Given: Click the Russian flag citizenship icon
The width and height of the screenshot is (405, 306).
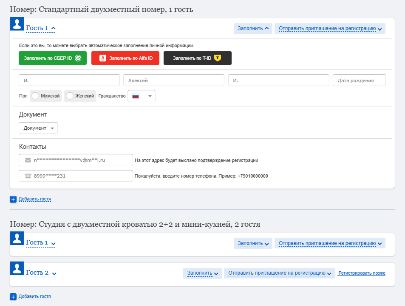Looking at the screenshot, I should [136, 96].
